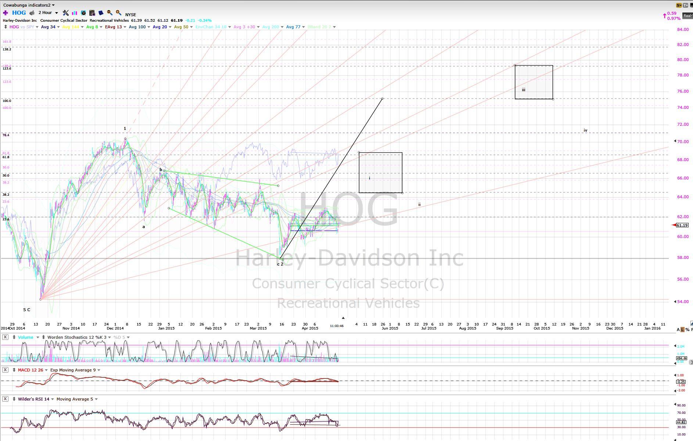693x441 pixels.
Task: Open the Cowabunga indicators2 chart template menu
Action: coord(29,5)
